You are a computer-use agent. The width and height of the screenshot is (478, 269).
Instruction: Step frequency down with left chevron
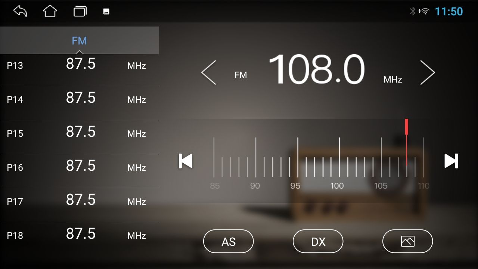click(209, 72)
